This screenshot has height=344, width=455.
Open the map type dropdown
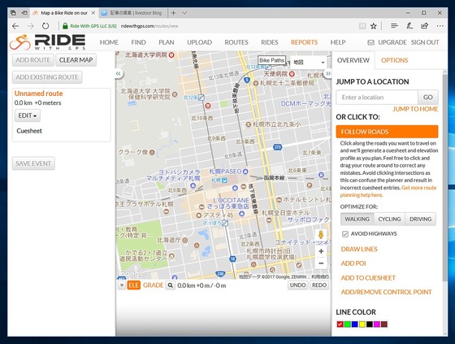[309, 62]
